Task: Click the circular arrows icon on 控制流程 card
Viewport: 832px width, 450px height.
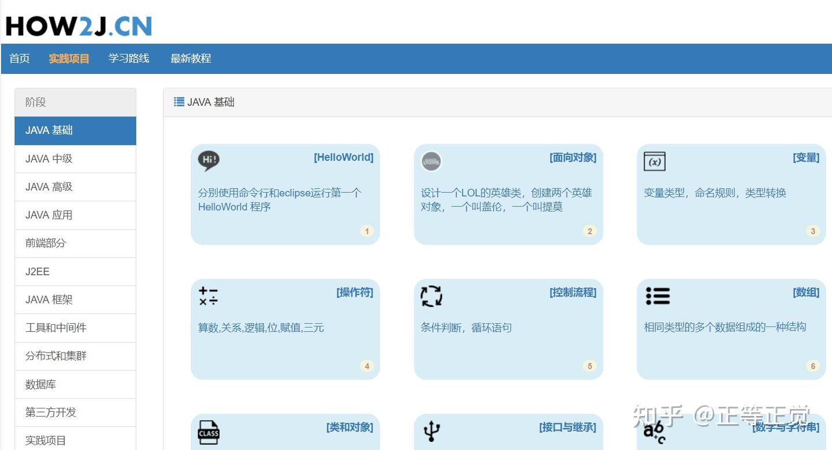Action: 431,296
